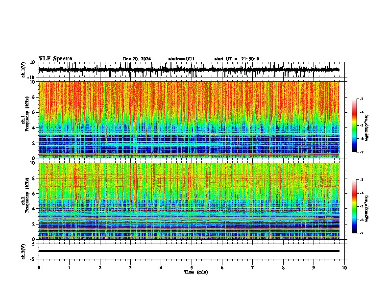
Task: Click time axis tick label '3'
Action: (x=130, y=268)
